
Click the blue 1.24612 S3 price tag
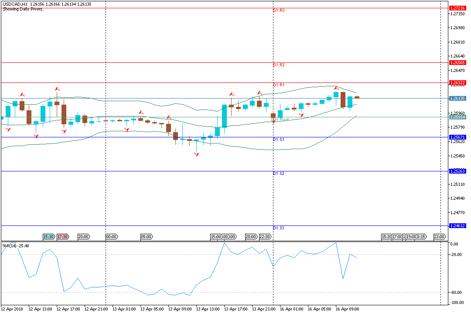tap(457, 226)
